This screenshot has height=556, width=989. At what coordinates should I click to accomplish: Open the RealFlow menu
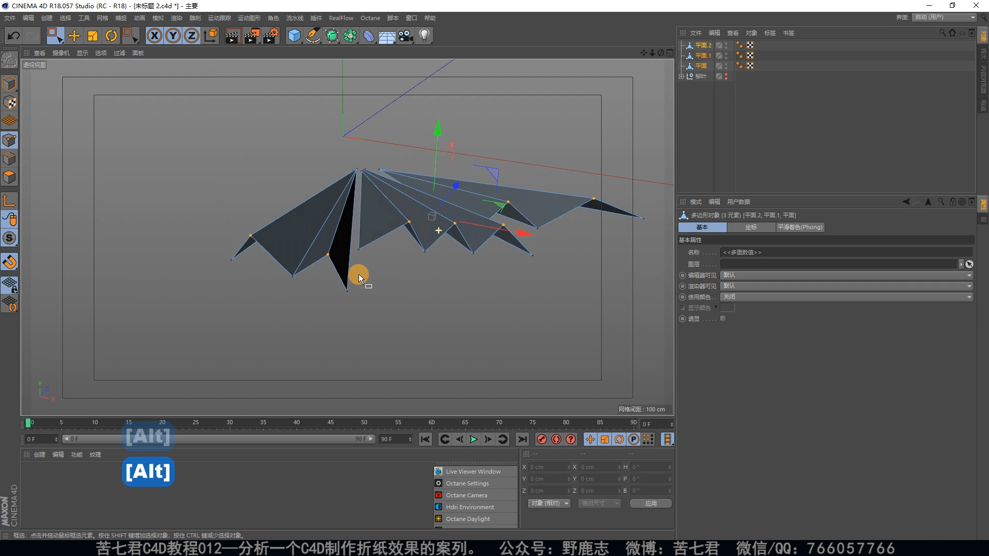(341, 18)
